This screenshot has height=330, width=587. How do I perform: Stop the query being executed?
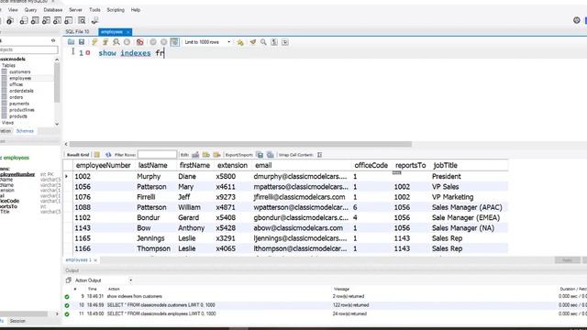pos(127,42)
